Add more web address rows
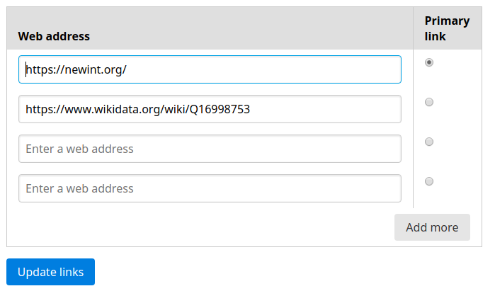The width and height of the screenshot is (495, 291). [432, 227]
